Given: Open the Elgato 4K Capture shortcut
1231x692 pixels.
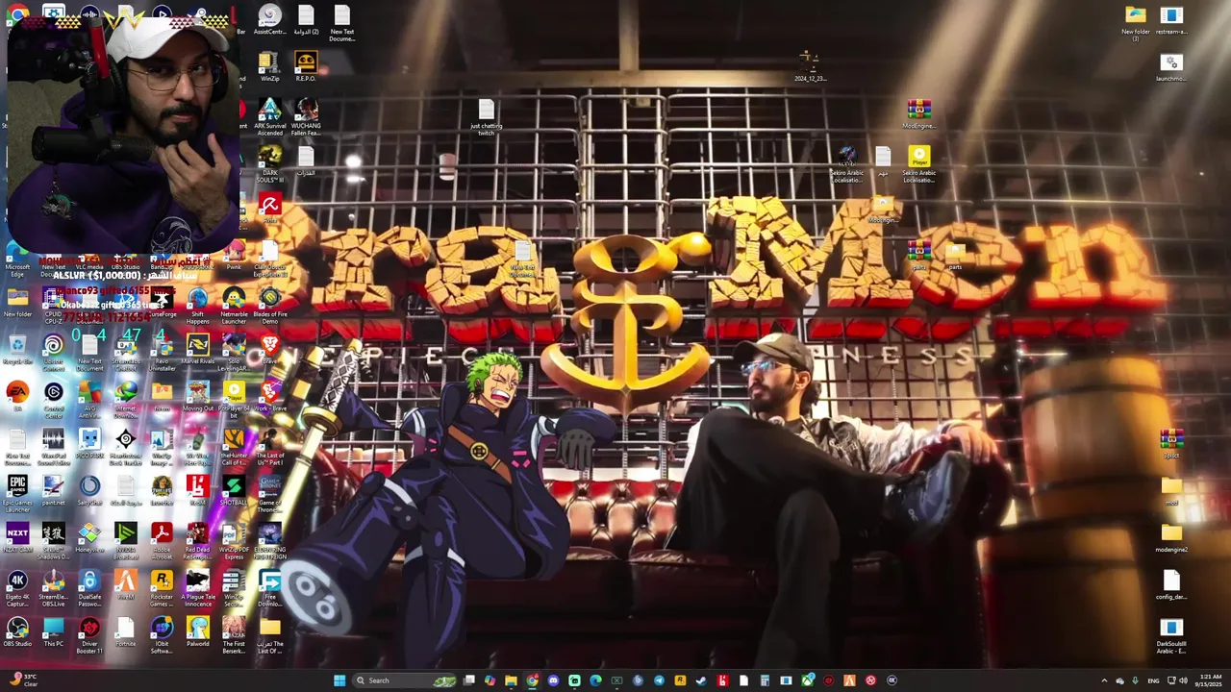Looking at the screenshot, I should 17,587.
